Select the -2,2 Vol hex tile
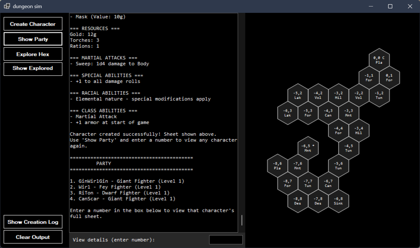The image size is (420, 248). (x=358, y=95)
